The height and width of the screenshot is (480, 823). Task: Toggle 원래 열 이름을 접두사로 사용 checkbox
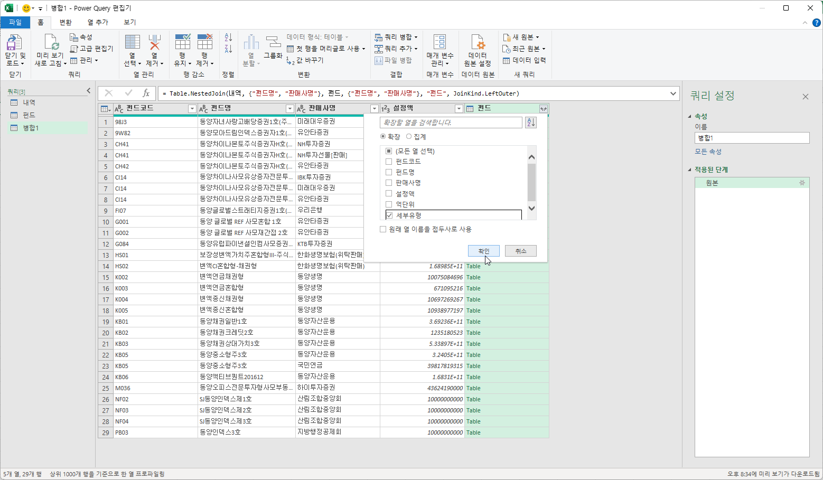tap(383, 229)
